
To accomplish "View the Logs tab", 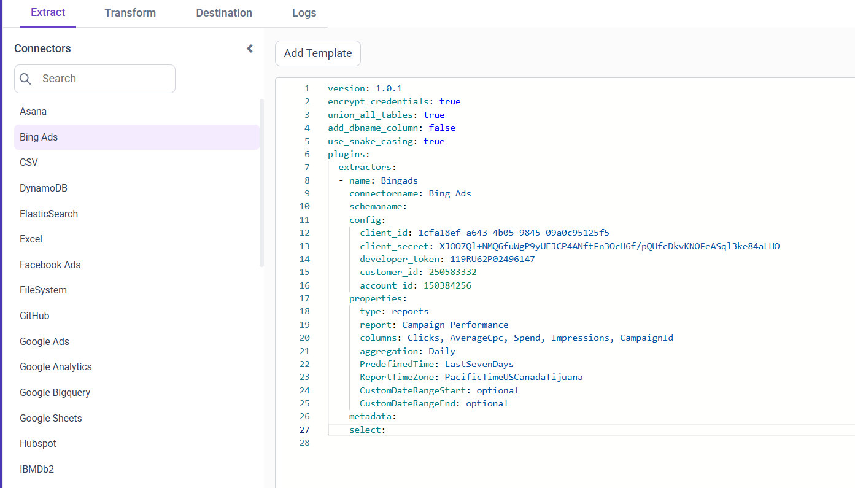I will click(x=304, y=13).
